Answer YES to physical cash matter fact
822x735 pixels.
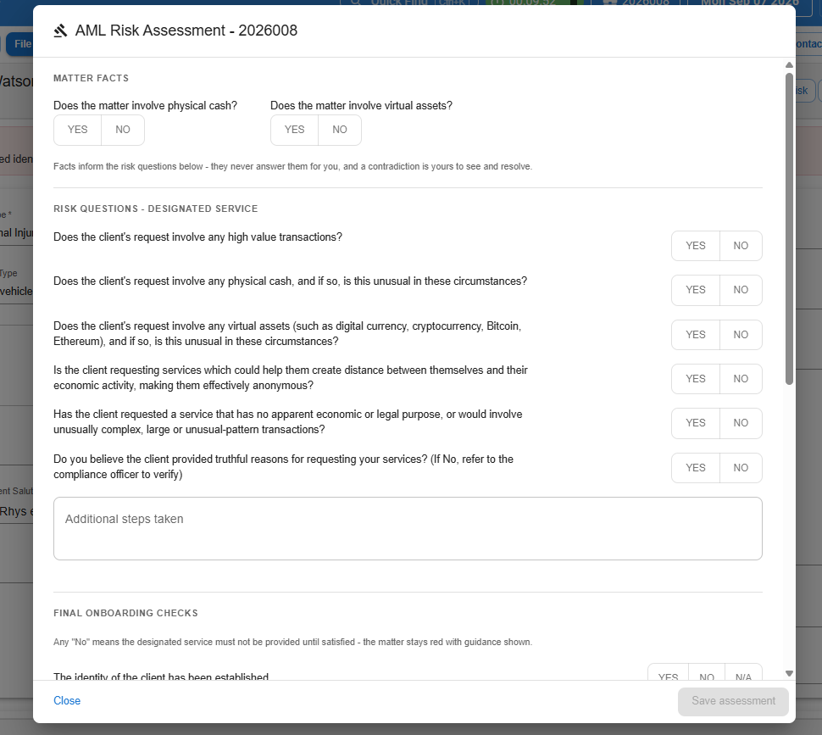click(x=78, y=130)
